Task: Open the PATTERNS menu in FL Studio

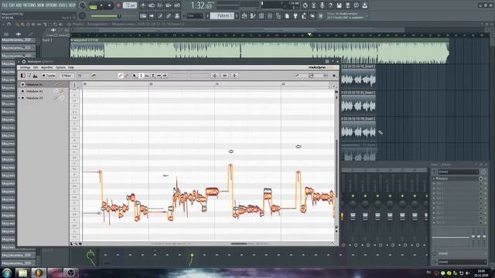Action: pyautogui.click(x=29, y=5)
